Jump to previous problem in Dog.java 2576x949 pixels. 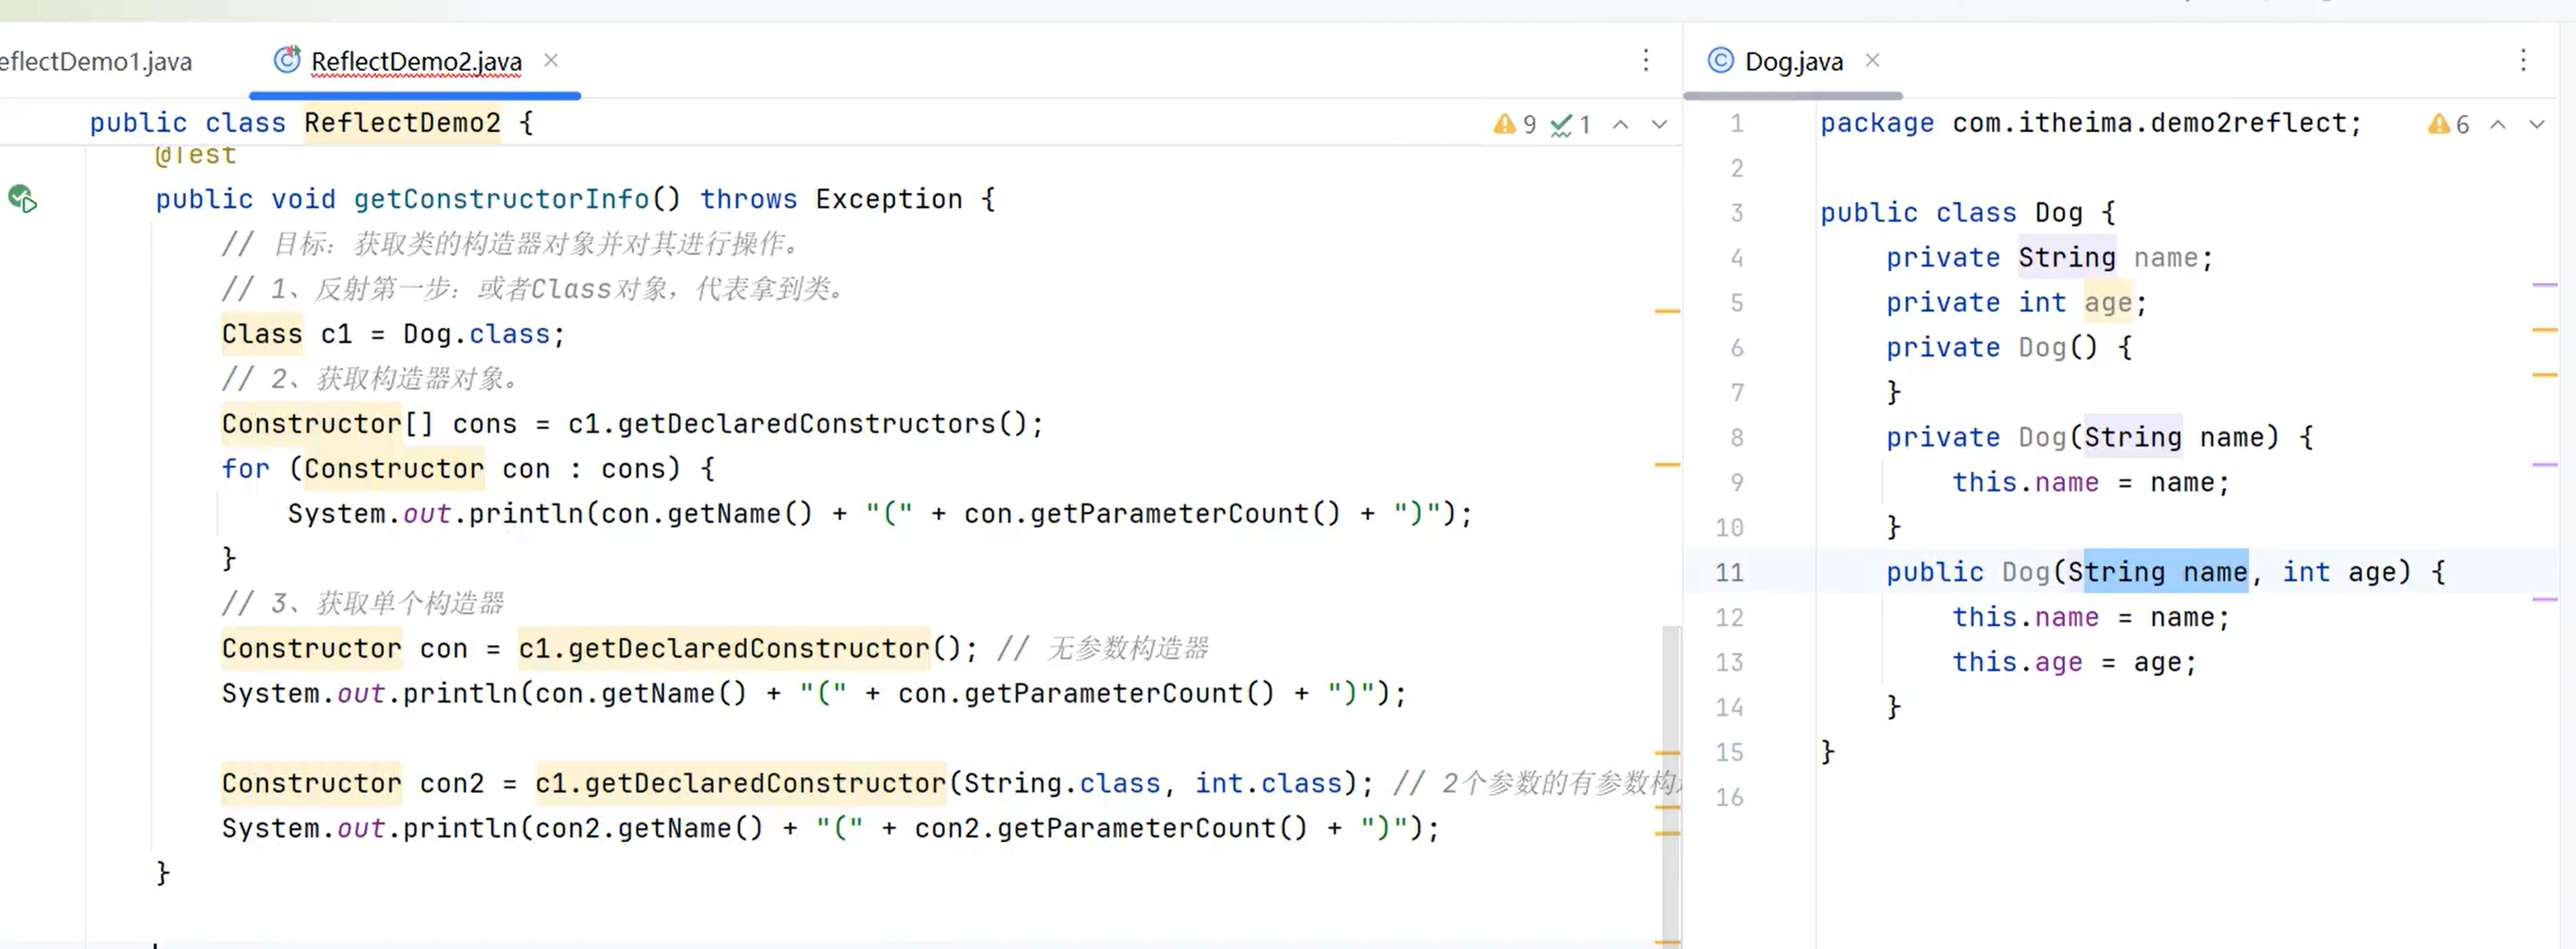[2497, 125]
